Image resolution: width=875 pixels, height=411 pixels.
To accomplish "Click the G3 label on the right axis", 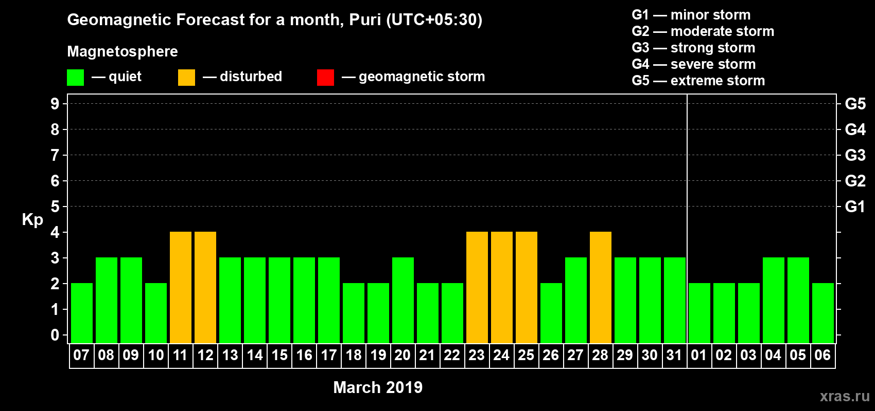I will coord(855,155).
